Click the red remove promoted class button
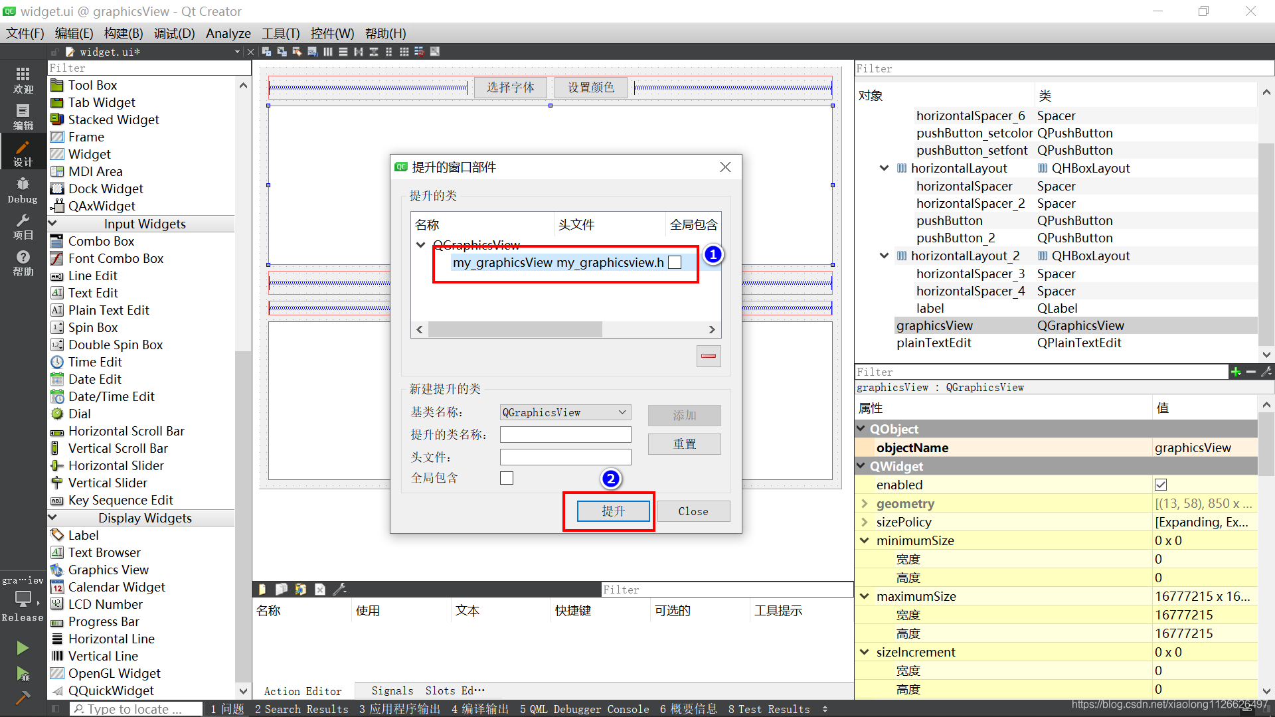Viewport: 1275px width, 717px height. coord(709,356)
